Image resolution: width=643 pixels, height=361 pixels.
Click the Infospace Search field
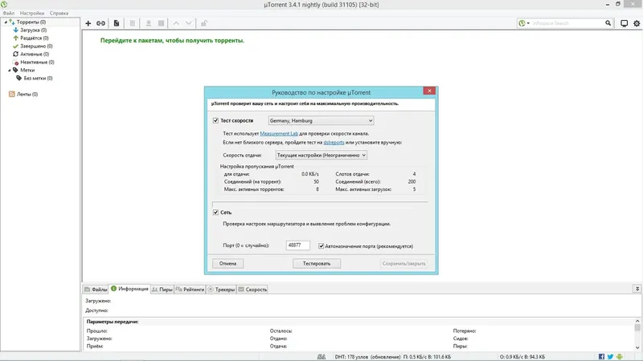567,23
